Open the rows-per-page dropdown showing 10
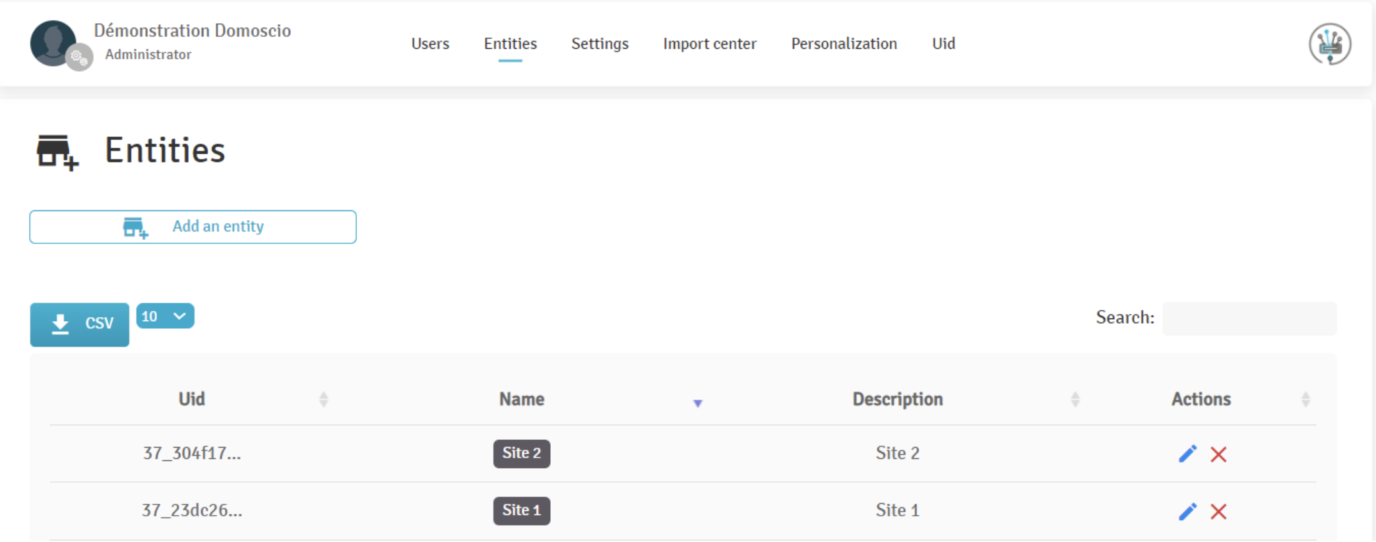The image size is (1376, 542). 165,316
